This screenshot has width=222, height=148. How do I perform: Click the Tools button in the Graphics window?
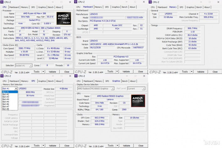pos(111,145)
